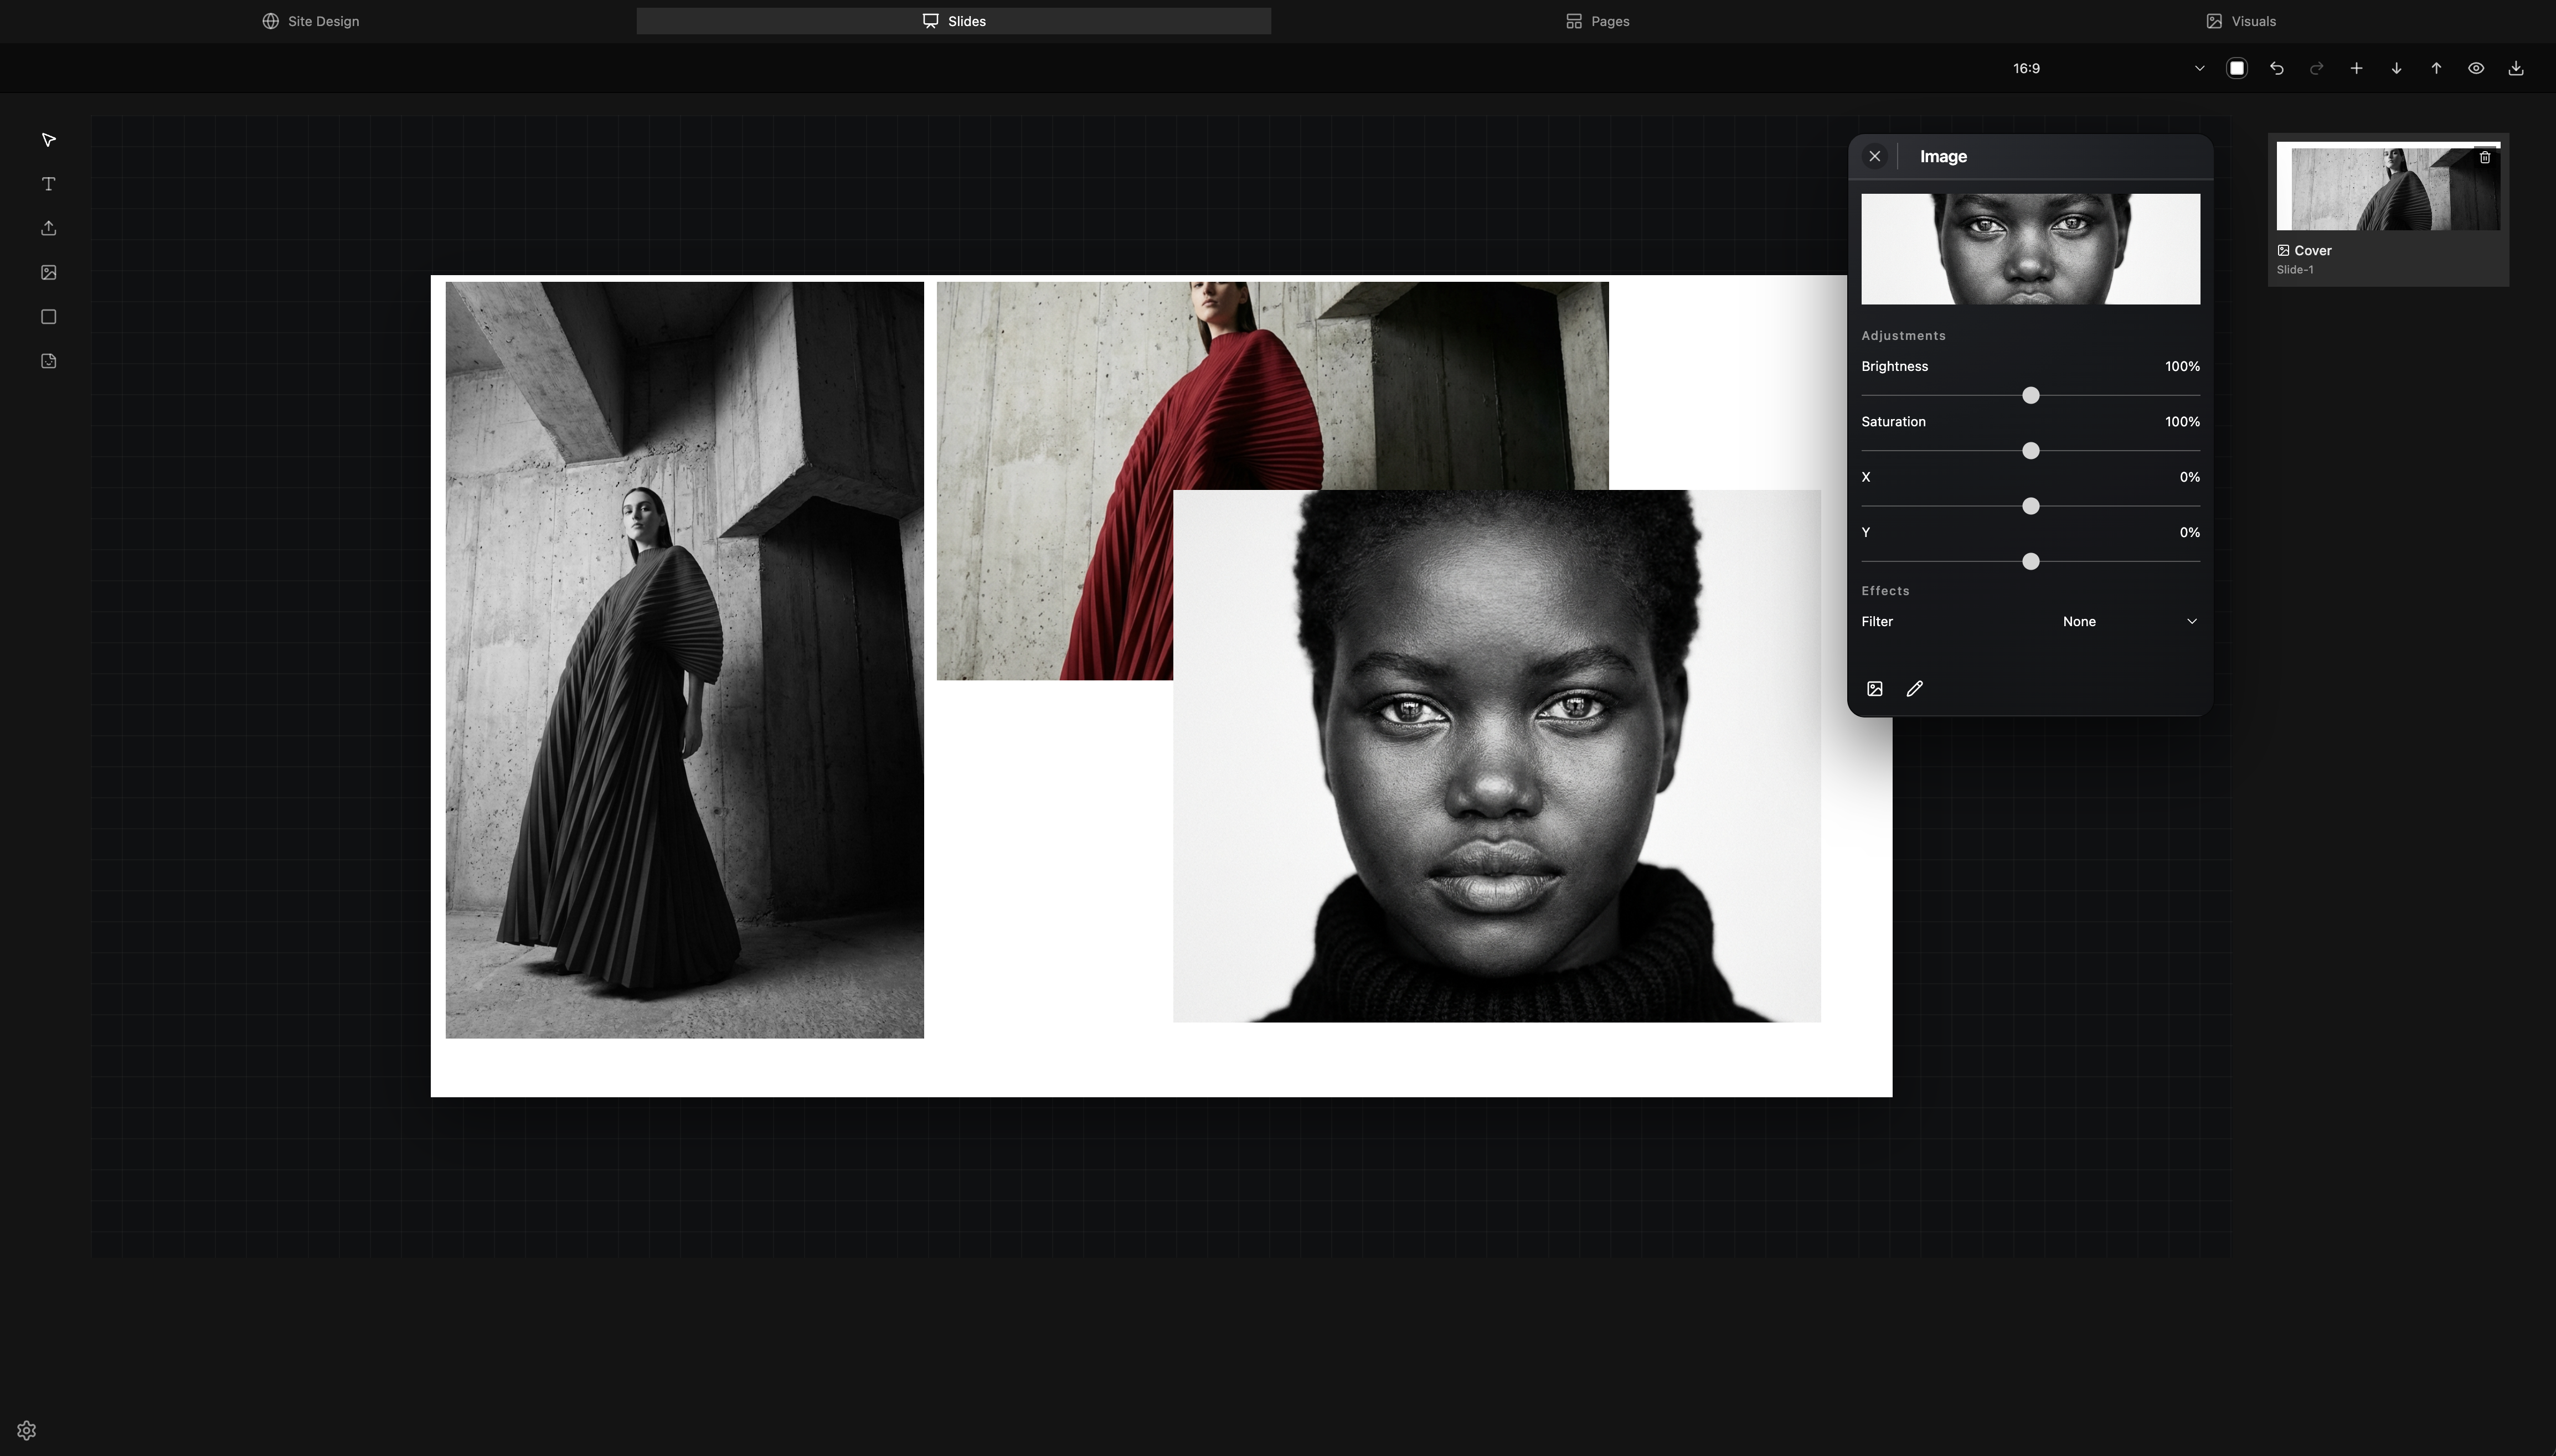The width and height of the screenshot is (2556, 1456).
Task: Select the Image tool in sidebar
Action: pos(47,271)
